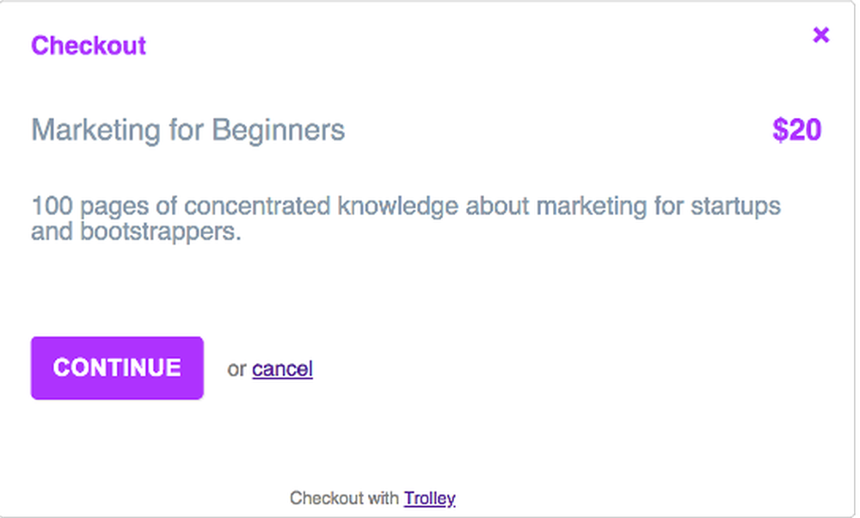The image size is (860, 518).
Task: Click the word 'Marketing' in the product title
Action: pos(96,130)
